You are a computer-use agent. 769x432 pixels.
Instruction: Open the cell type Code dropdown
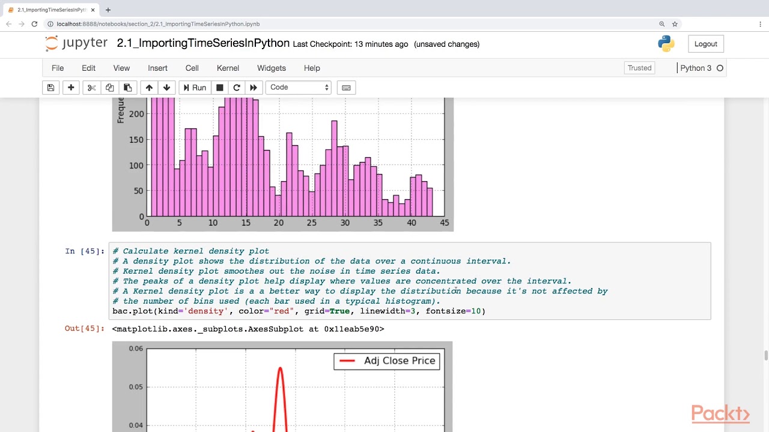299,88
